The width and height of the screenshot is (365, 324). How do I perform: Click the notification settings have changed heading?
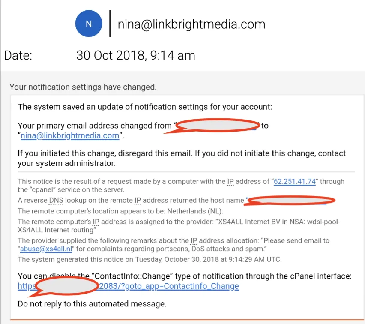(x=83, y=87)
